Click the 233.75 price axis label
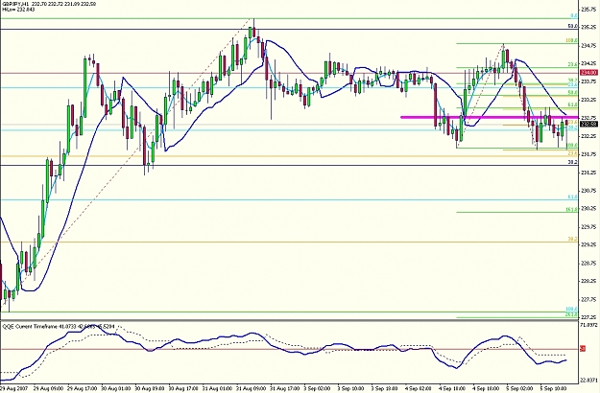The width and height of the screenshot is (600, 393). 589,81
